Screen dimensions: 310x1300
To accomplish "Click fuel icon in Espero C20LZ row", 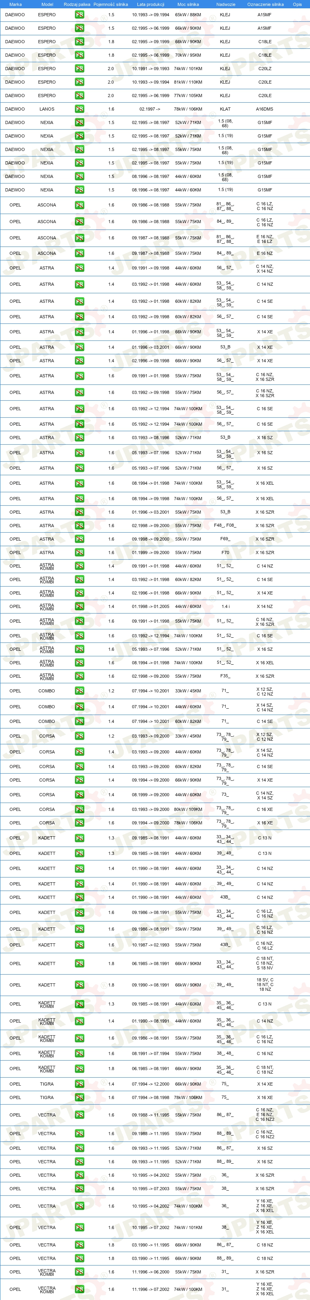I will point(79,69).
